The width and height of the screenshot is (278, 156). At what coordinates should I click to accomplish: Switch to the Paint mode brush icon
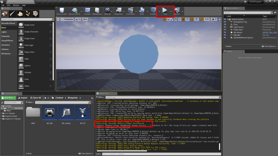pos(12,14)
